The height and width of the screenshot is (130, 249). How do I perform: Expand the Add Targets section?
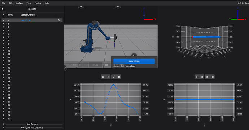click(3, 124)
